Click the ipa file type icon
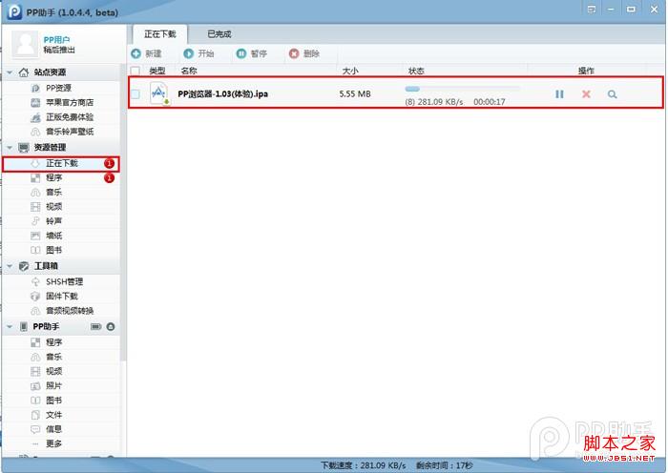The width and height of the screenshot is (668, 473). 159,93
